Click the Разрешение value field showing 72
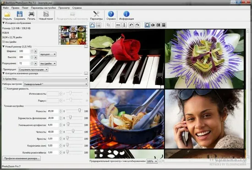 (24, 63)
